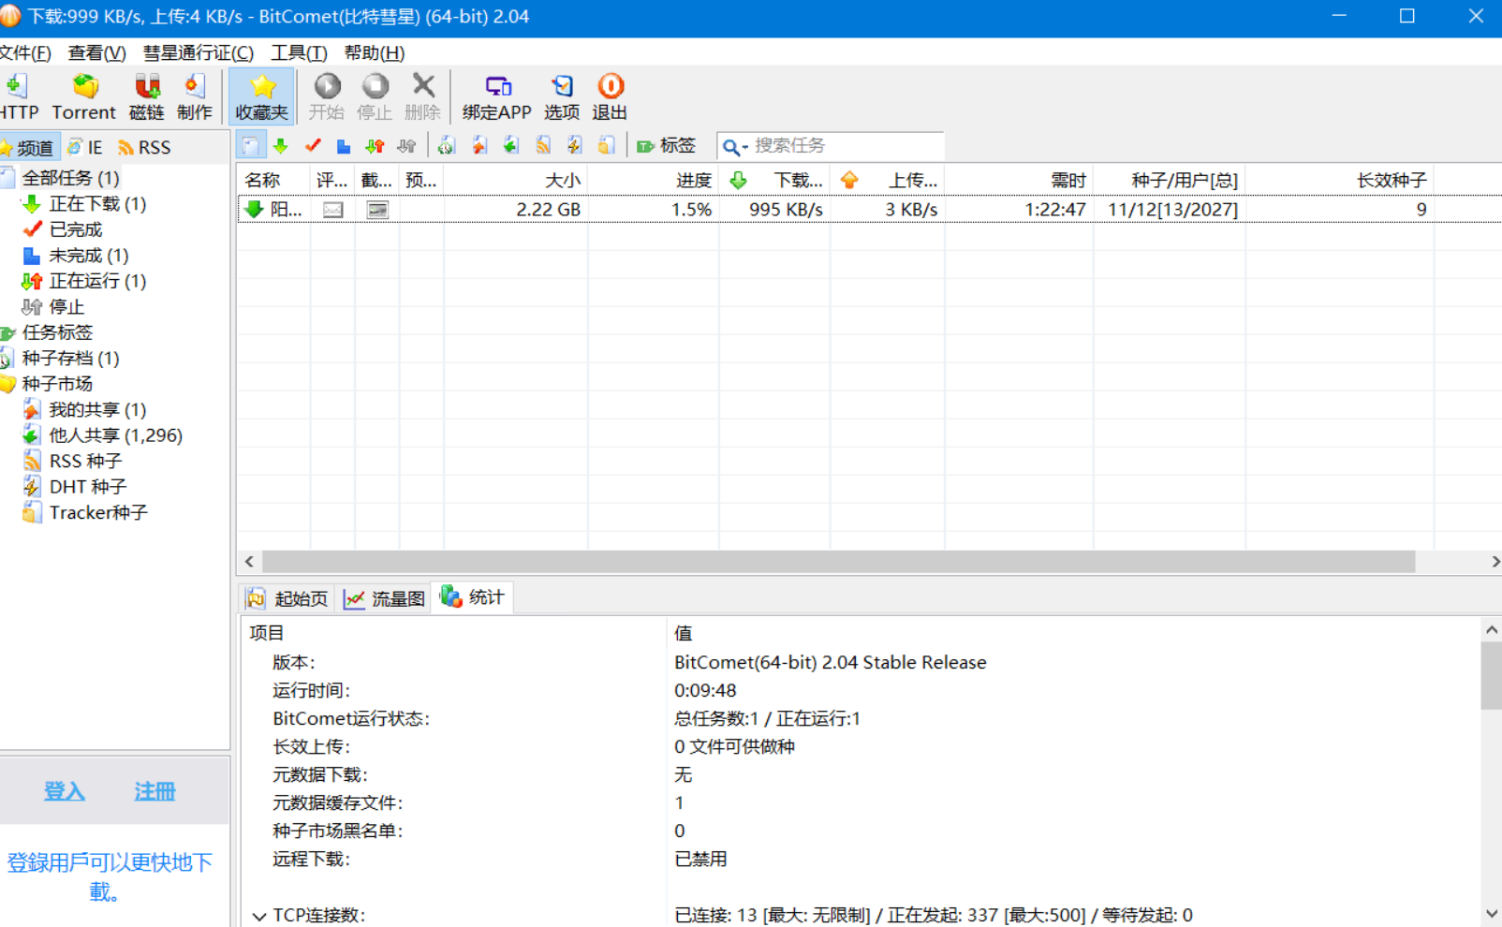Select 种子存档 (1) in the tree
1502x927 pixels.
[x=70, y=358]
